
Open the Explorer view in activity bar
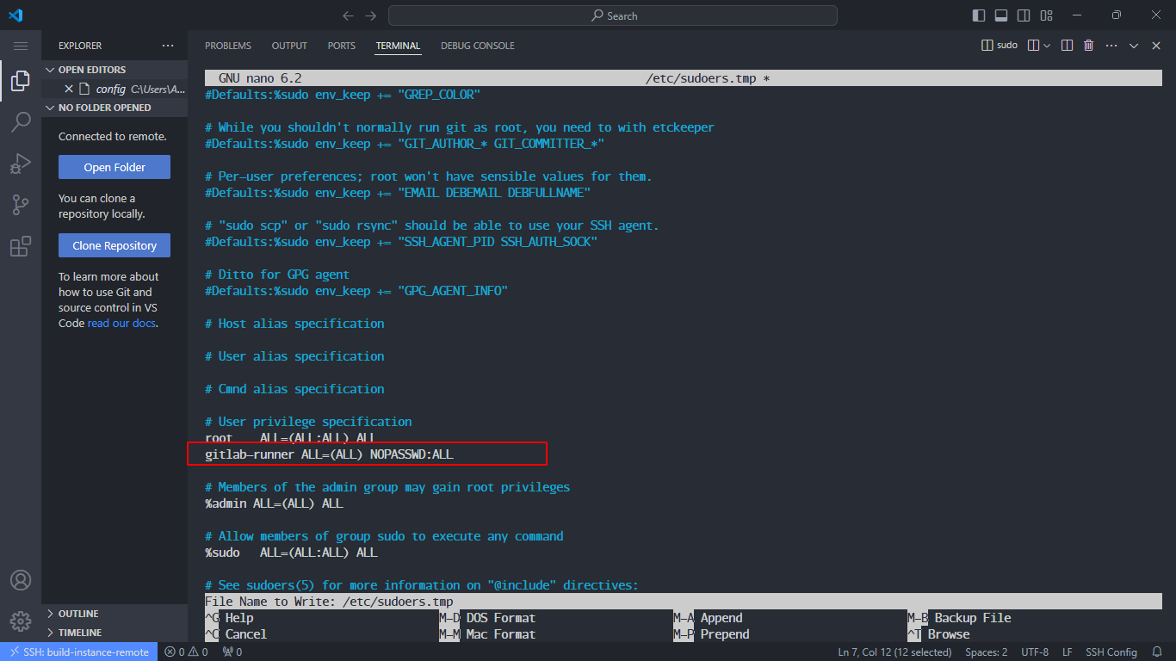pyautogui.click(x=21, y=82)
